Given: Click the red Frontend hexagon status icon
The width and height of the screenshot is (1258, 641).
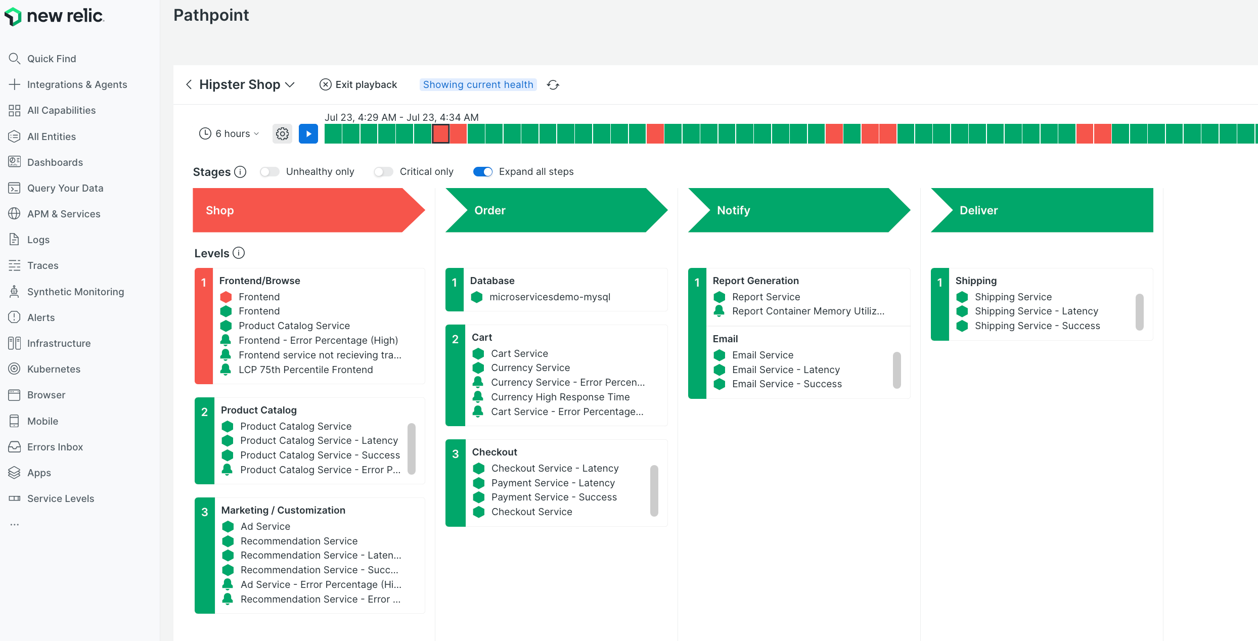Looking at the screenshot, I should tap(226, 297).
